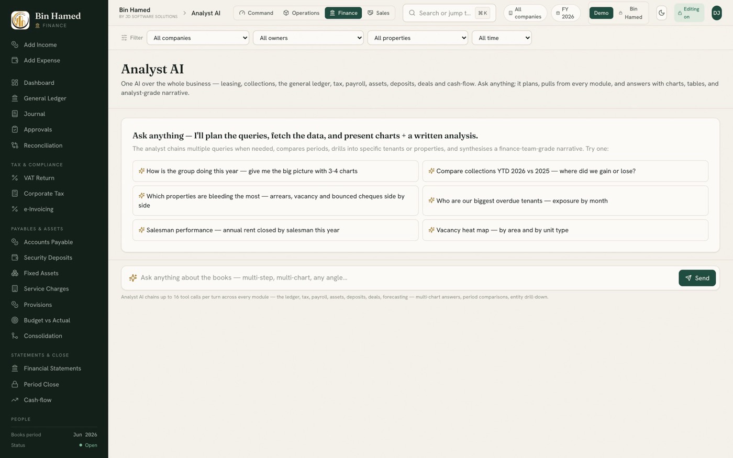The image size is (733, 458).
Task: Click the Filter sliders icon
Action: tap(124, 38)
